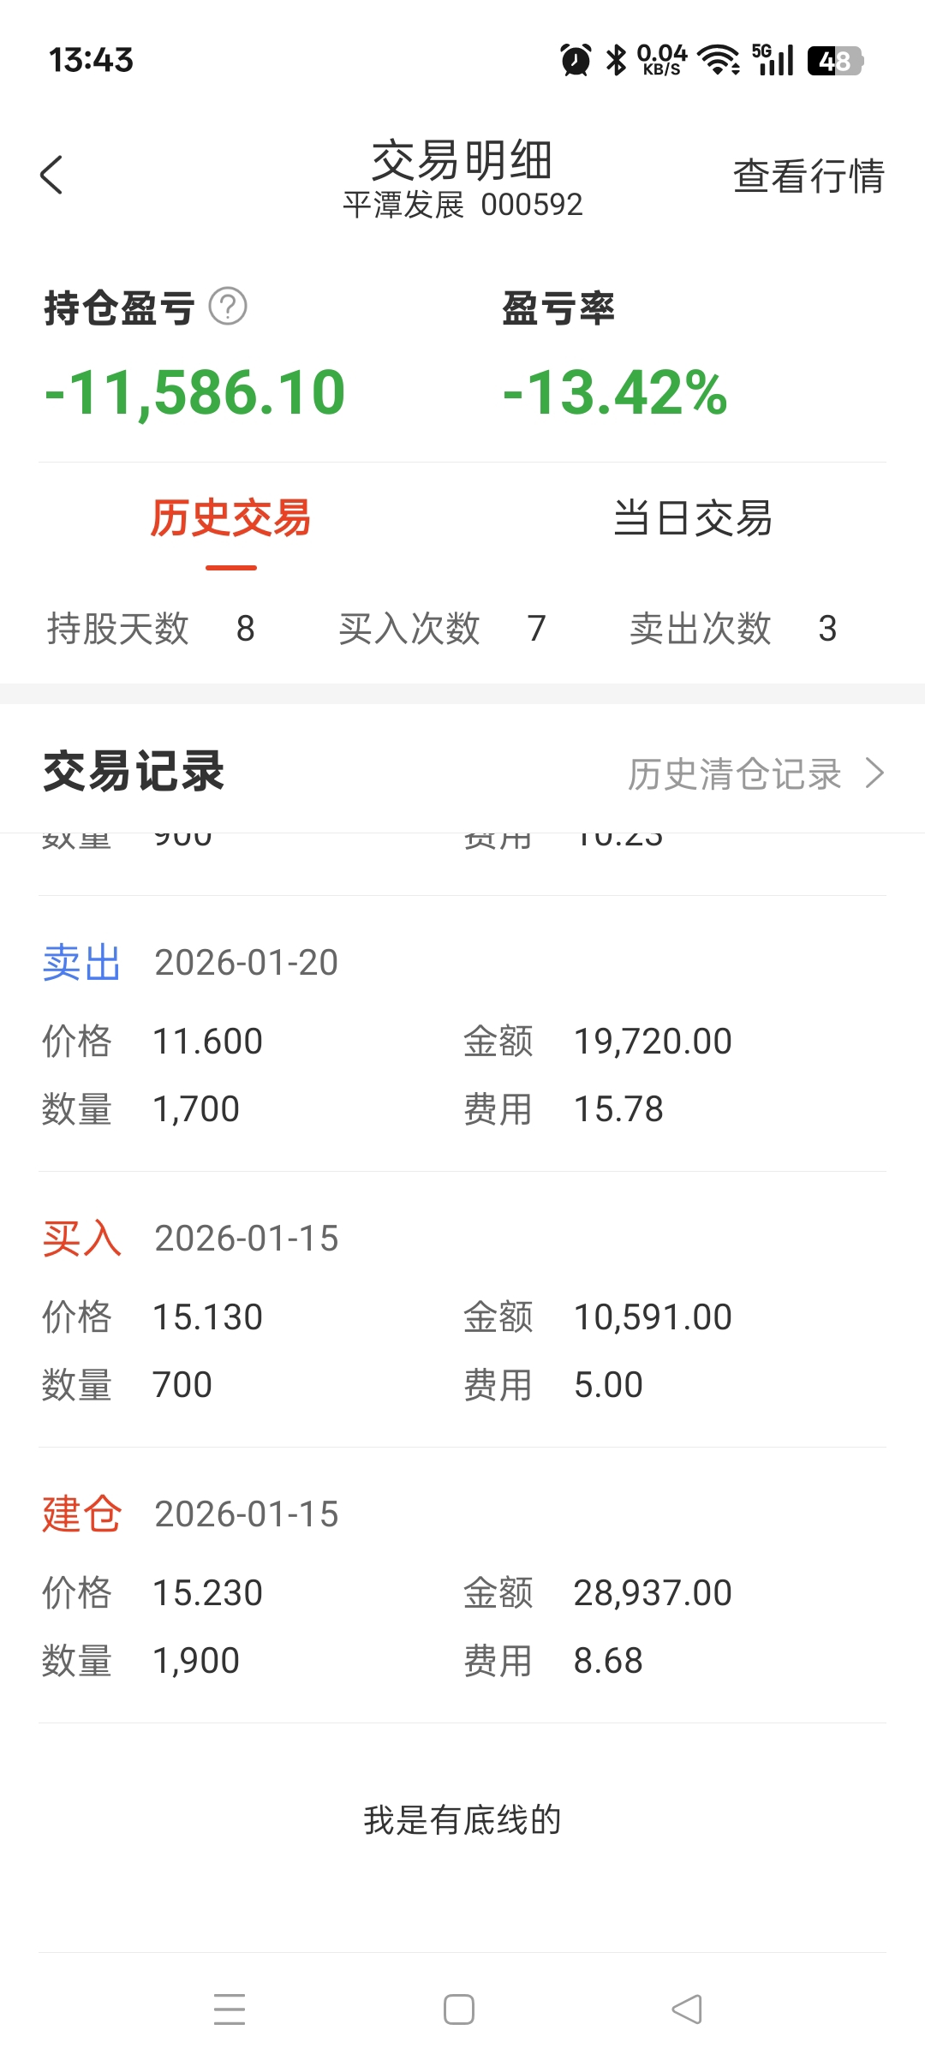Expand chevron next to 历史清仓记录

pos(874,773)
